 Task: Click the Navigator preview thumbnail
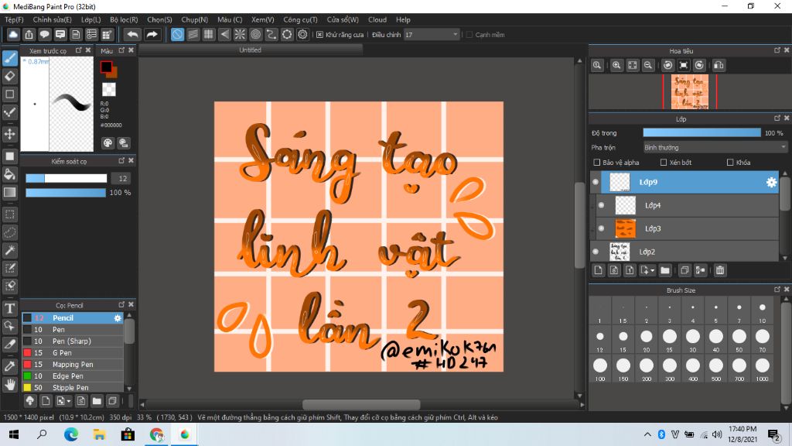(x=689, y=91)
